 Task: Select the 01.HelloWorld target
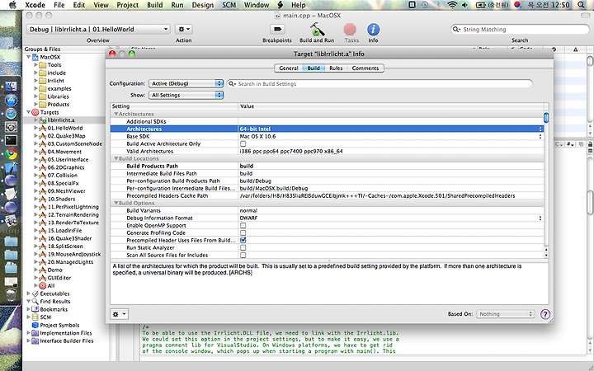click(x=65, y=128)
